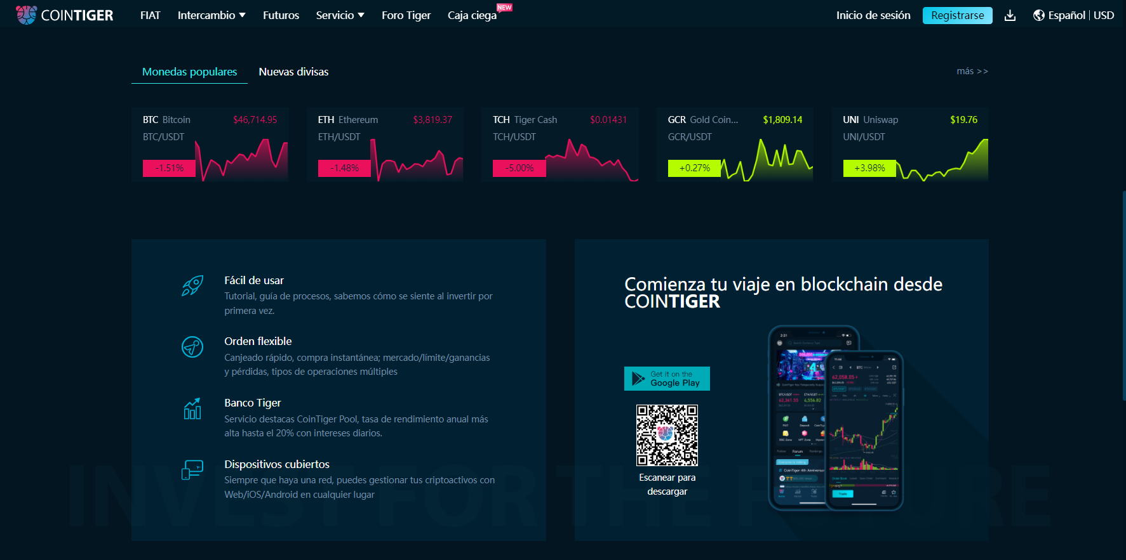
Task: Click the phone mockup trading chart image
Action: pos(864,431)
